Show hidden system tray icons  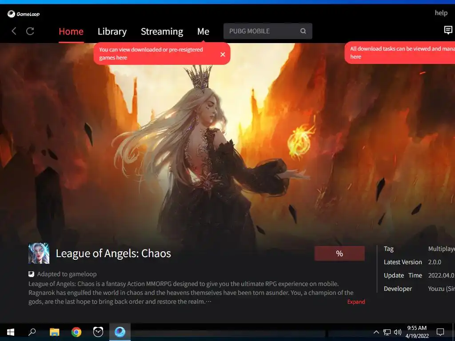coord(376,332)
